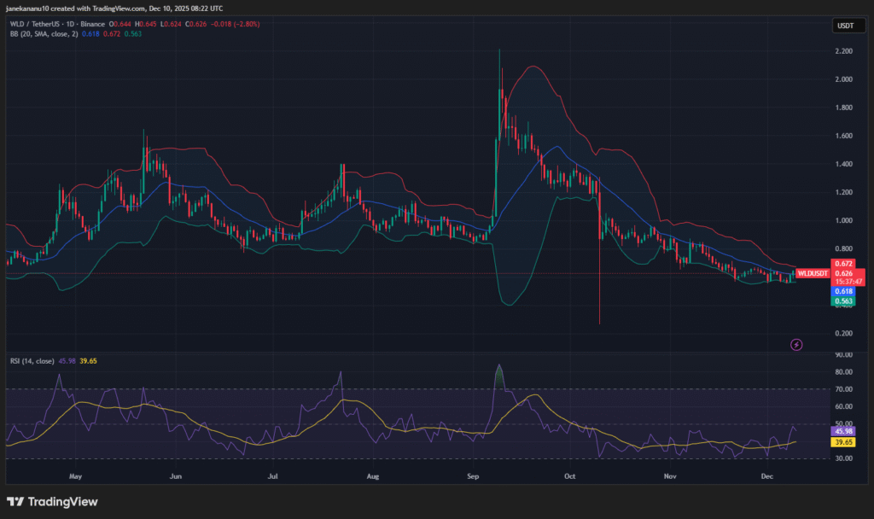This screenshot has height=519, width=874.
Task: Click the green 0.563 lower band label
Action: click(843, 300)
